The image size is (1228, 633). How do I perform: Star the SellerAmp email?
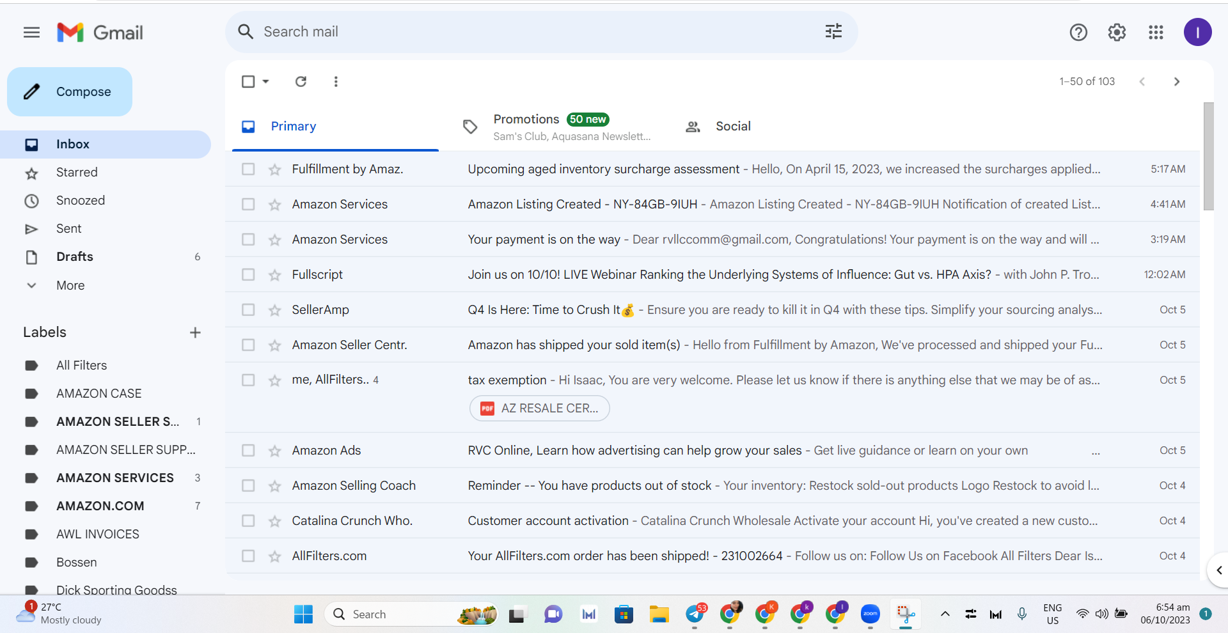click(275, 310)
